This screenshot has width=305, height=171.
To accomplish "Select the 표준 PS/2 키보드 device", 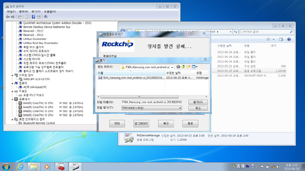I will coord(34,95).
